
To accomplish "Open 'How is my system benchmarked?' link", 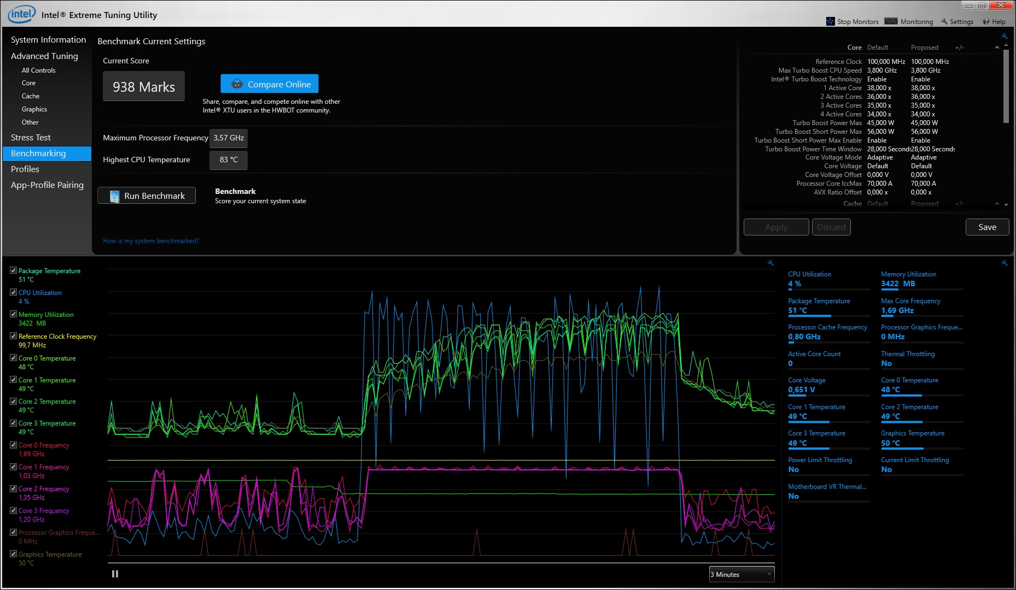I will pyautogui.click(x=151, y=241).
